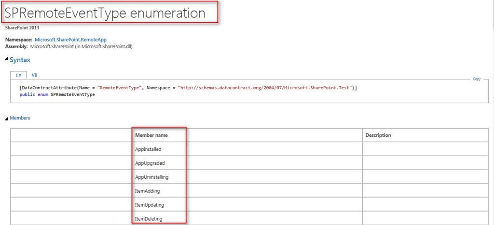This screenshot has height=225, width=494.
Task: Select the ItemAdding member row
Action: coord(148,191)
